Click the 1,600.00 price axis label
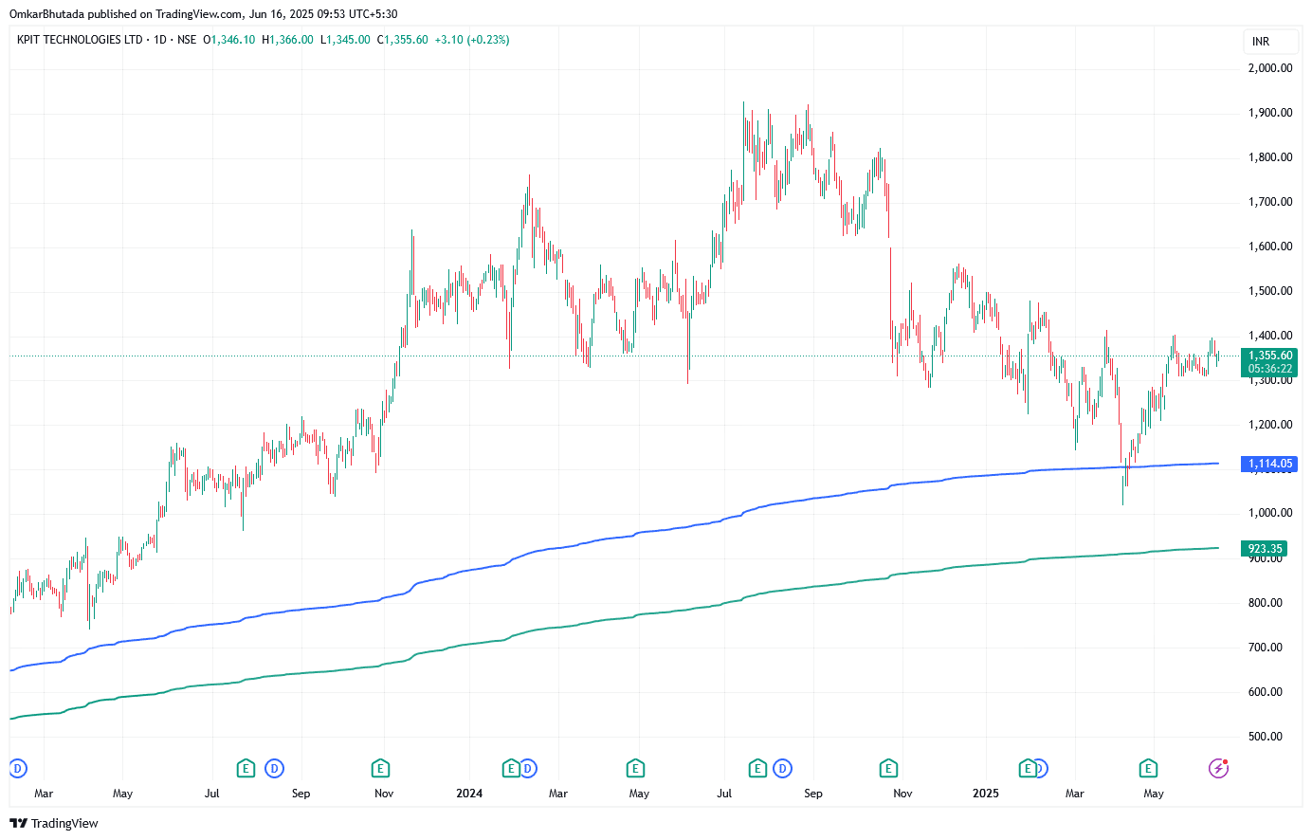 click(x=1270, y=247)
